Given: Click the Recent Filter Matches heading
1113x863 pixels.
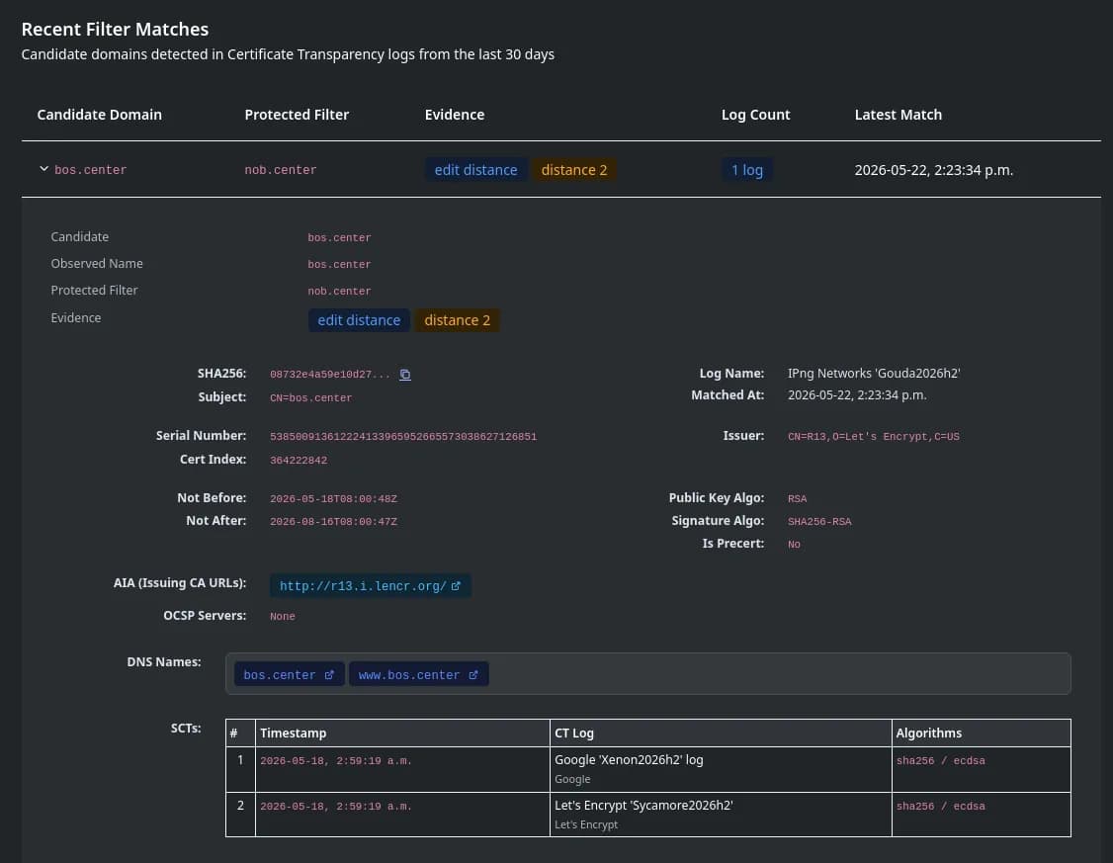Looking at the screenshot, I should tap(115, 29).
